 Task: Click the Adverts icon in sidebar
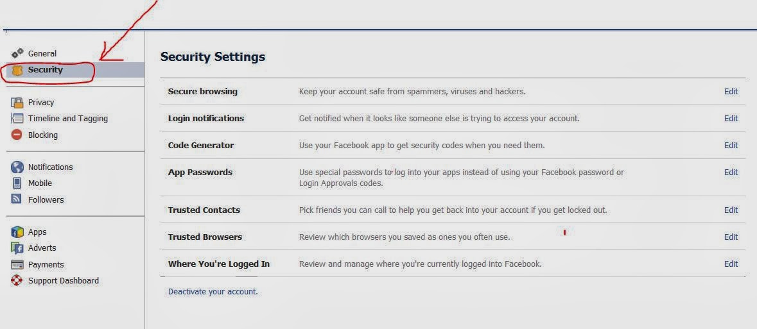click(x=17, y=248)
